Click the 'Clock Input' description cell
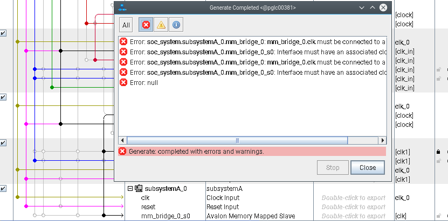The width and height of the screenshot is (448, 221). coord(223,198)
